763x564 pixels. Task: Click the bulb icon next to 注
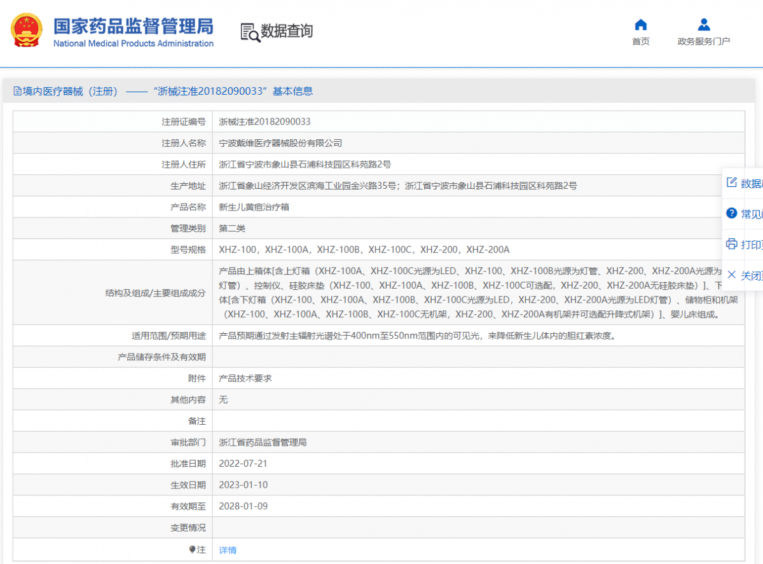tap(192, 549)
